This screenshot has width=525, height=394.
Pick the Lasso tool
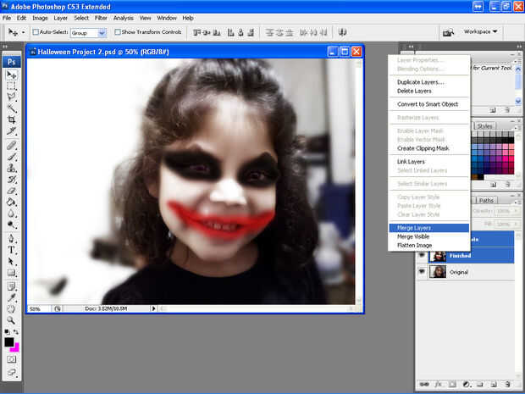(x=12, y=97)
